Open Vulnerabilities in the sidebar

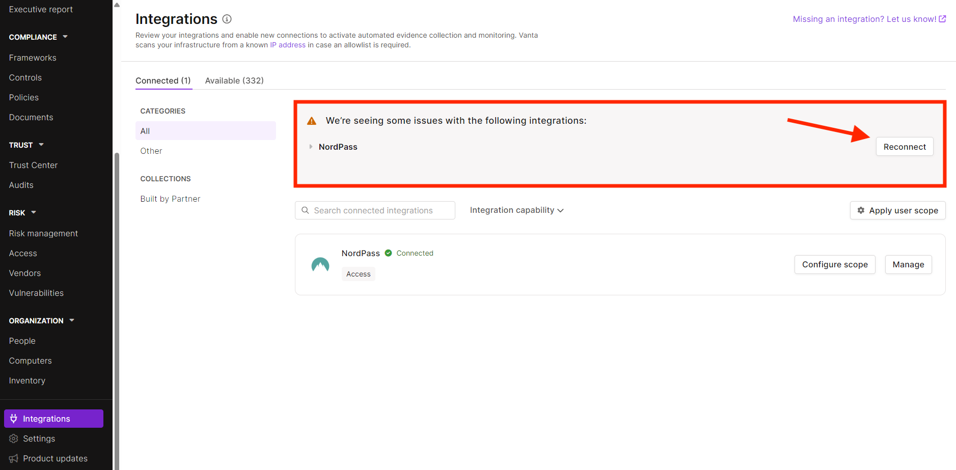[36, 293]
